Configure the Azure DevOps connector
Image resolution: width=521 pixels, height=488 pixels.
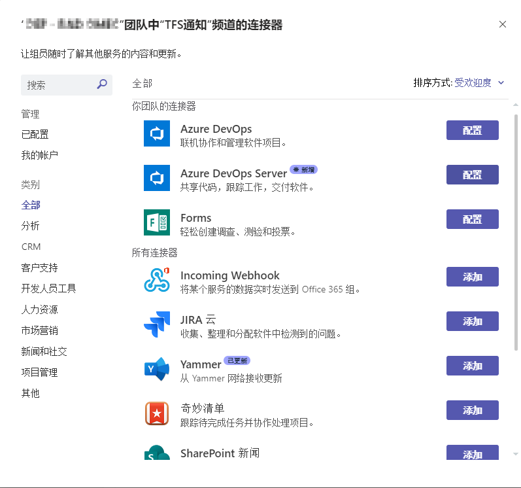[x=472, y=130]
